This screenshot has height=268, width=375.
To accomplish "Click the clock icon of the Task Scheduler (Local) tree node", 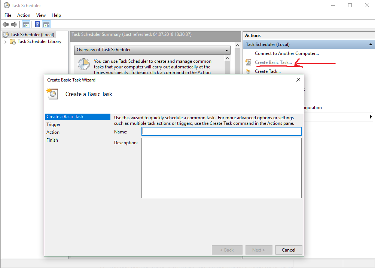I will coord(6,35).
